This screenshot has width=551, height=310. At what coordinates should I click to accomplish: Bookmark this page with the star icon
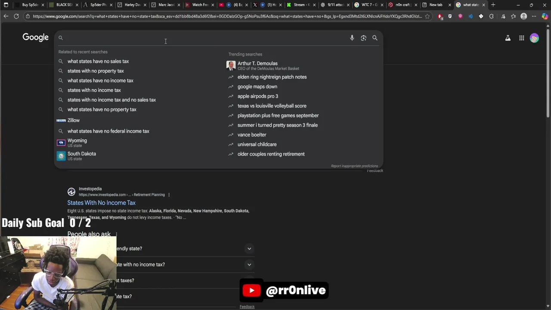pos(427,16)
